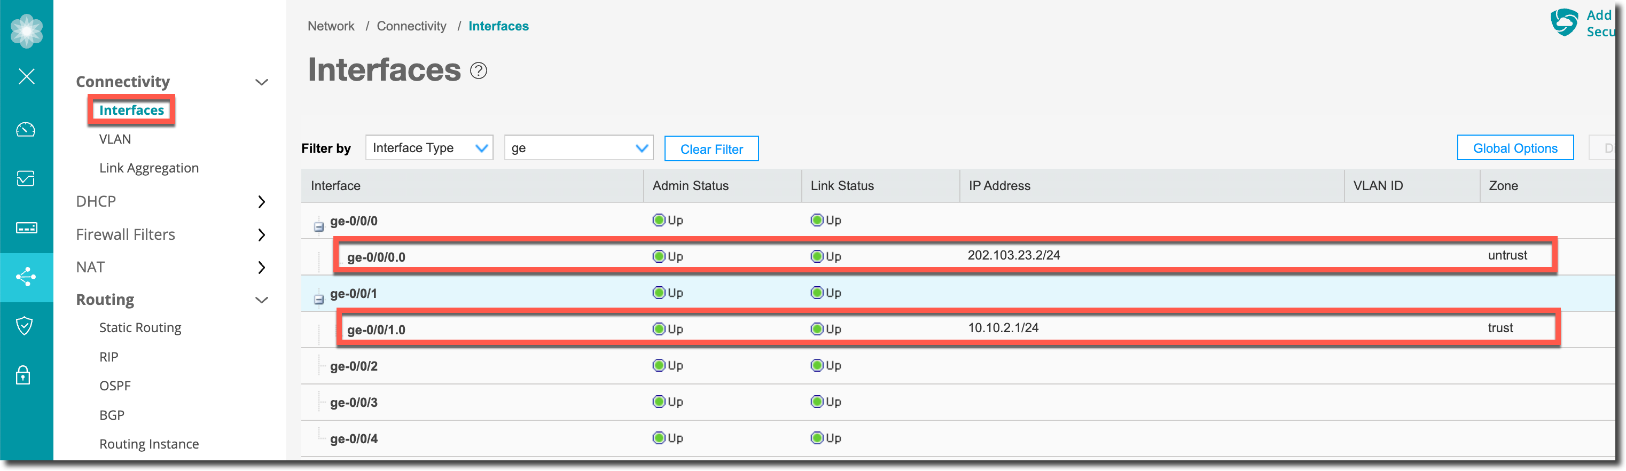Collapse the ge-0/0/1 interface tree

(x=319, y=299)
